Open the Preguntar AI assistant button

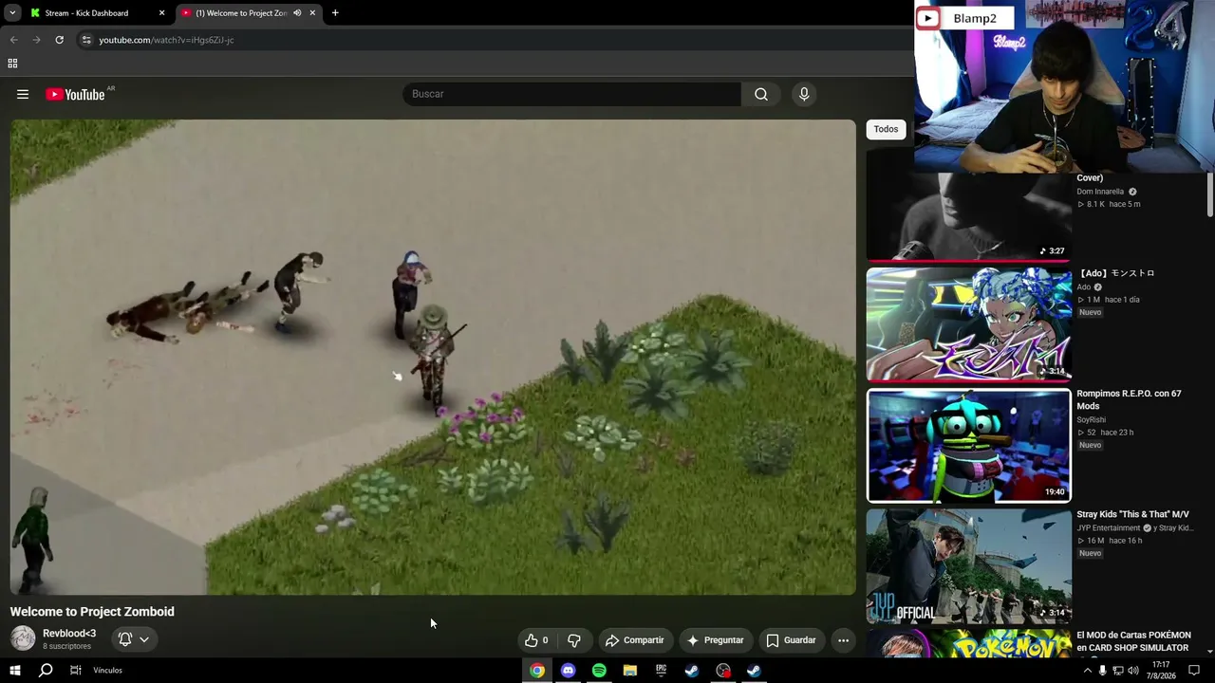coord(716,640)
